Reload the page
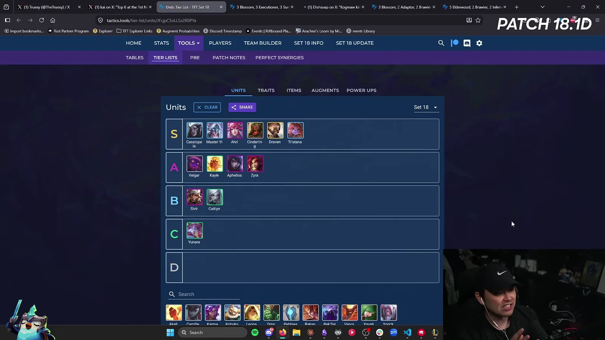The image size is (605, 340). pos(42,20)
